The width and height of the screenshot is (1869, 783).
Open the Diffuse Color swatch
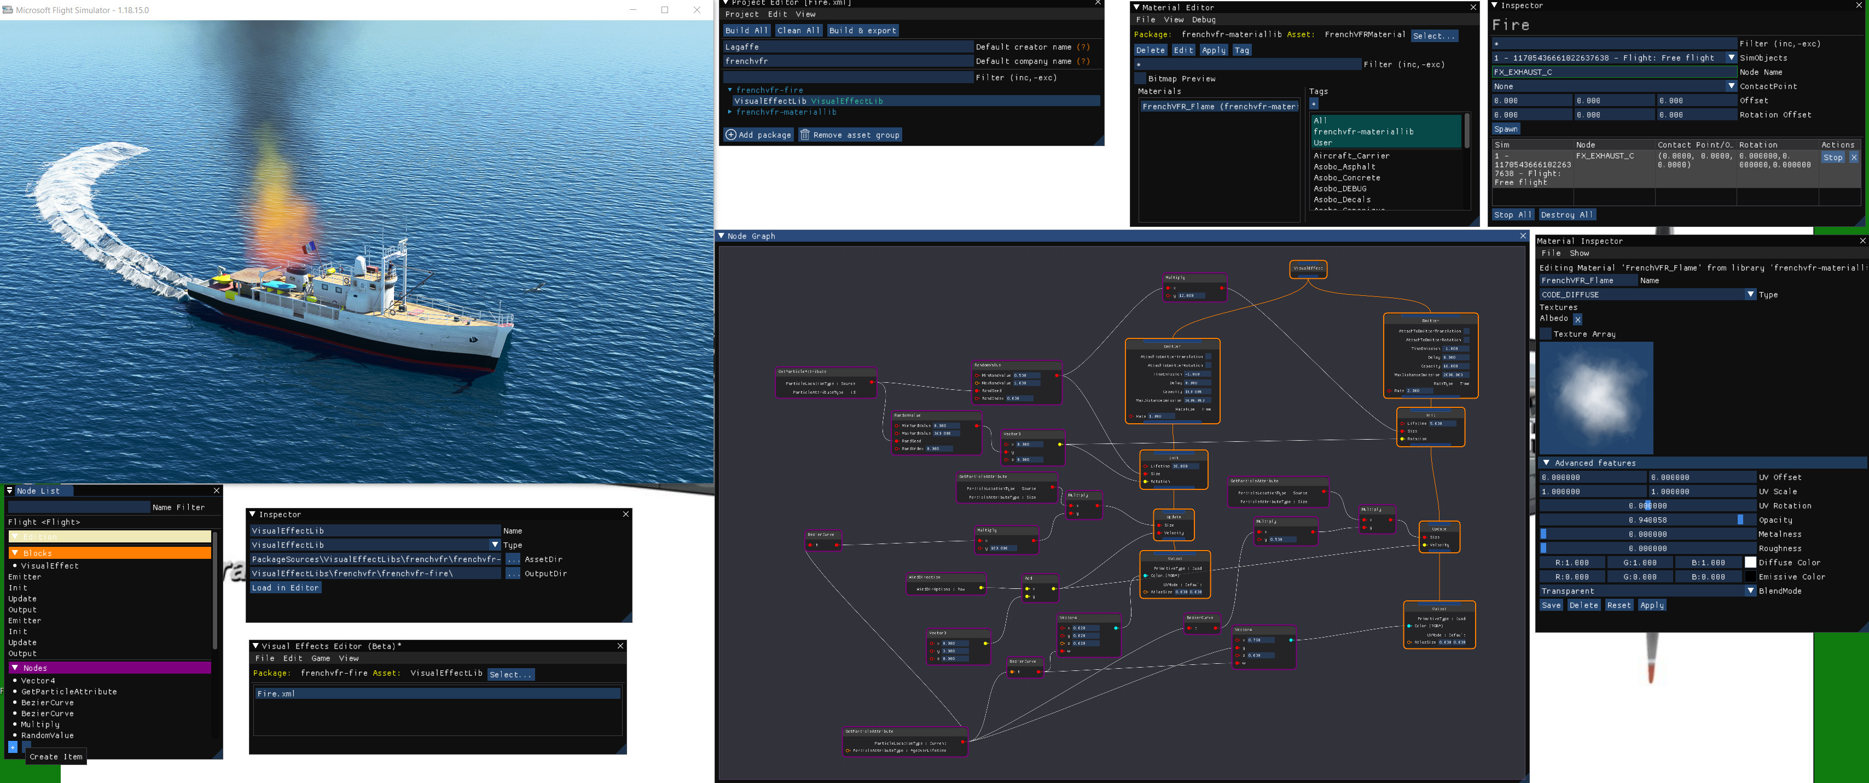coord(1750,563)
